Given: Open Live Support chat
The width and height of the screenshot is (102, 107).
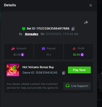Looking at the screenshot, I should click(x=77, y=86).
